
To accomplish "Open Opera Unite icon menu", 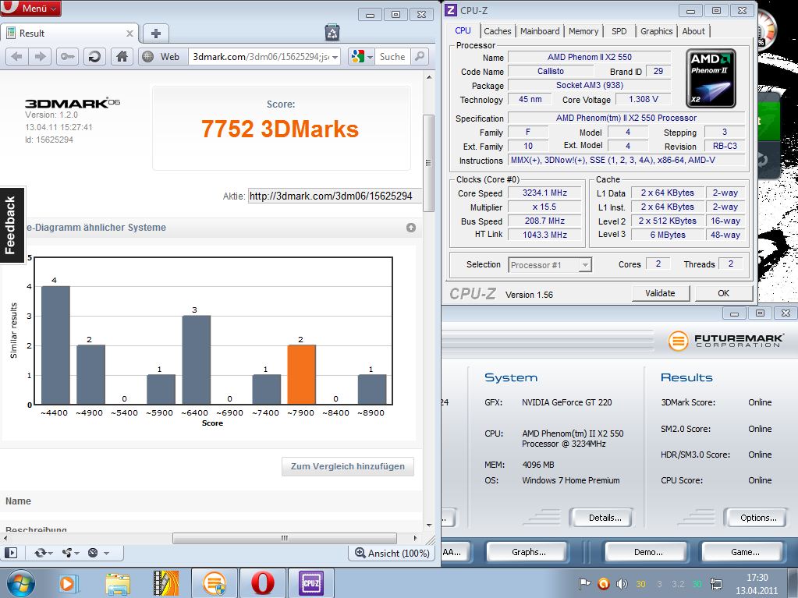I will pyautogui.click(x=70, y=553).
